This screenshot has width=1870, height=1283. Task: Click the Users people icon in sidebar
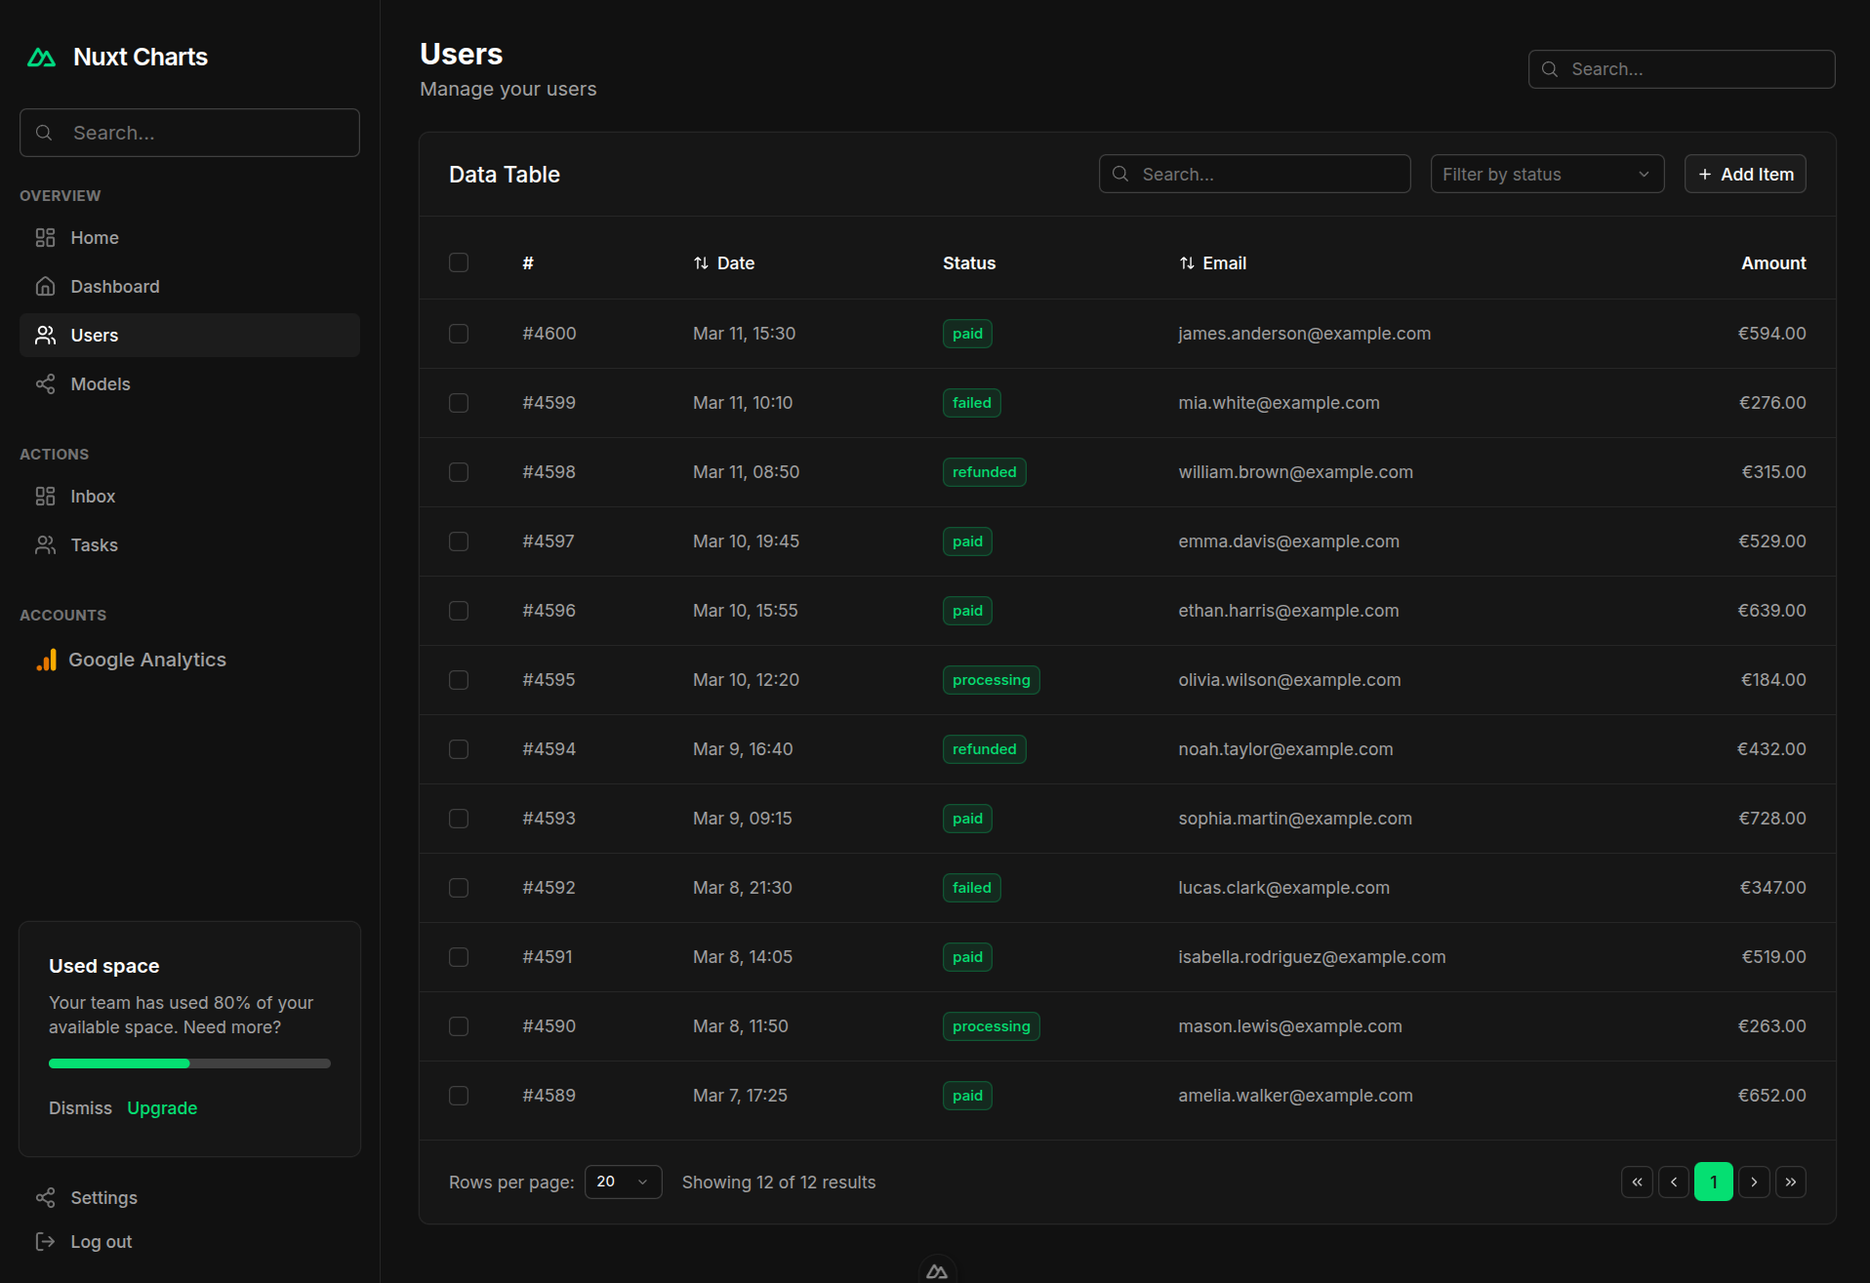point(45,335)
